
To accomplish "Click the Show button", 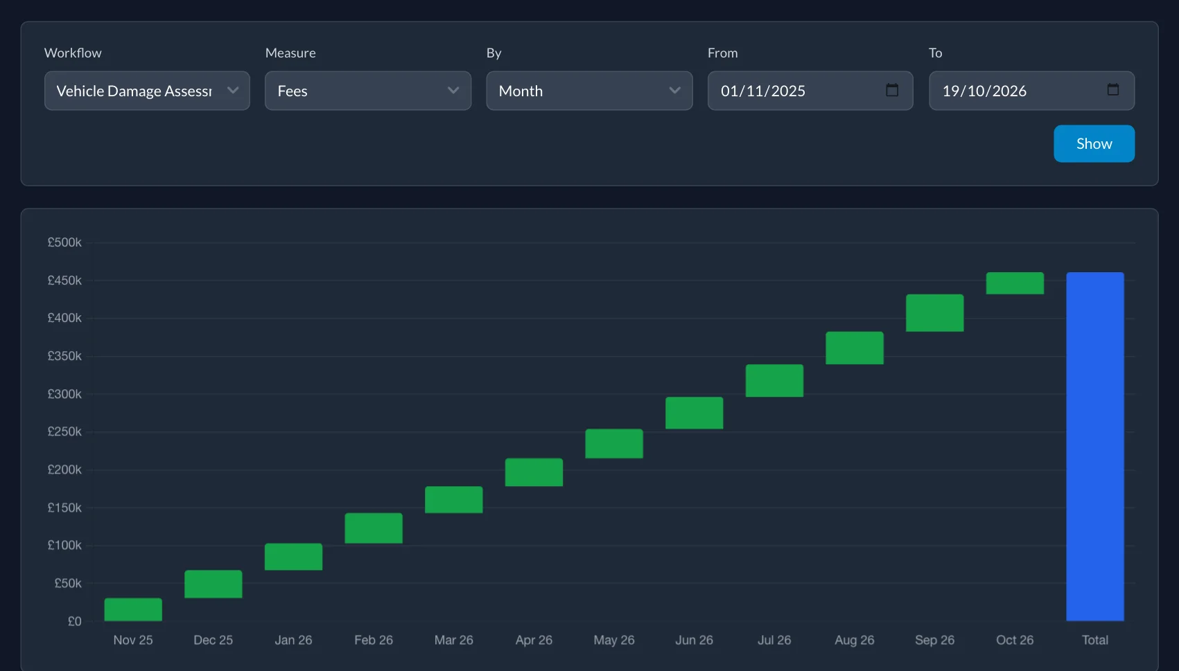I will click(x=1094, y=143).
